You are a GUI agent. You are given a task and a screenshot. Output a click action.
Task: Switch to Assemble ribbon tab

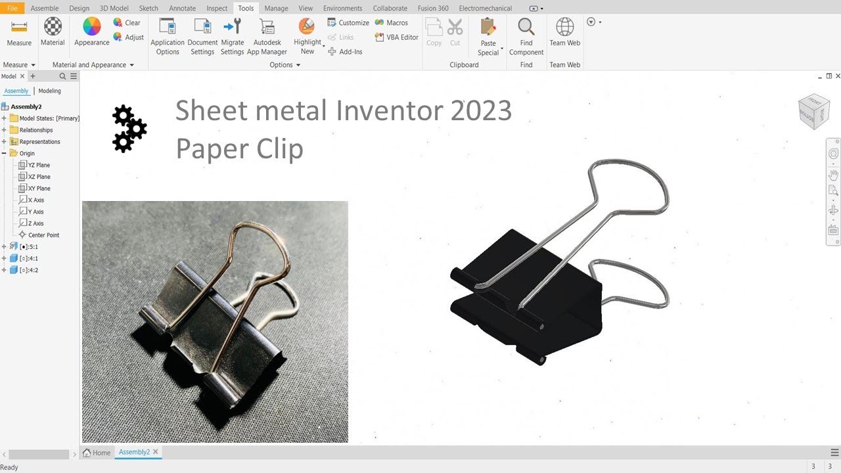click(x=45, y=9)
